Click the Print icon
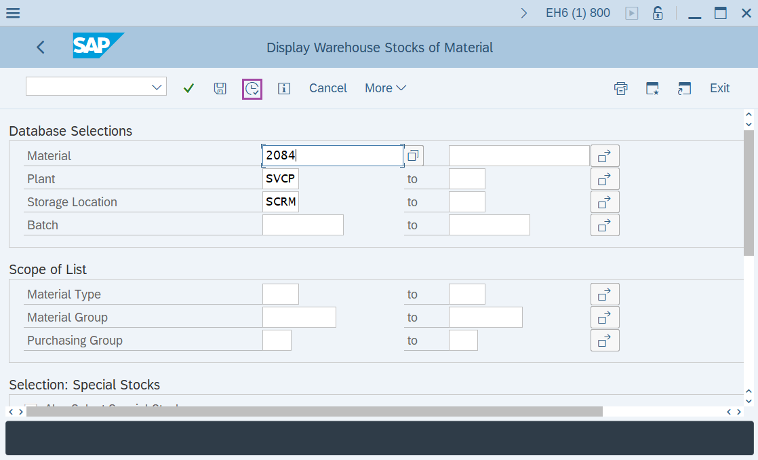 click(620, 88)
